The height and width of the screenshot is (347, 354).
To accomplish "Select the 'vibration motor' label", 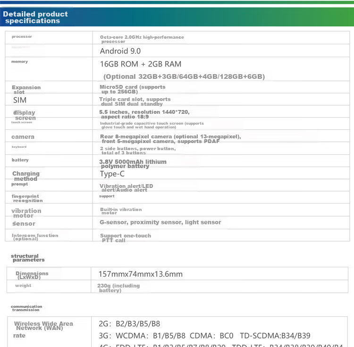I will 26,213.
